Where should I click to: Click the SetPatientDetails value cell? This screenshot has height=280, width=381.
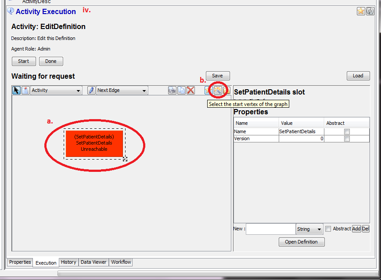click(301, 131)
